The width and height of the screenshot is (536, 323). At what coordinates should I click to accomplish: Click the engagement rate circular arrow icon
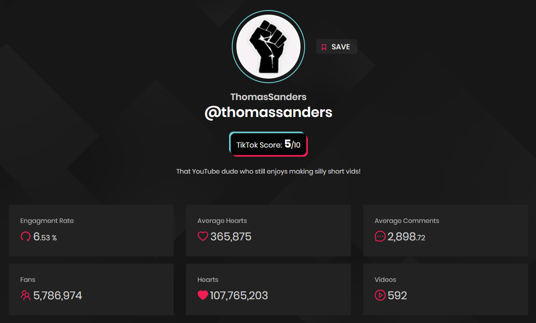(x=26, y=237)
